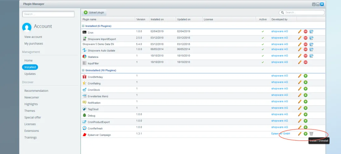Click the Active checkmark in Cron row

click(263, 32)
